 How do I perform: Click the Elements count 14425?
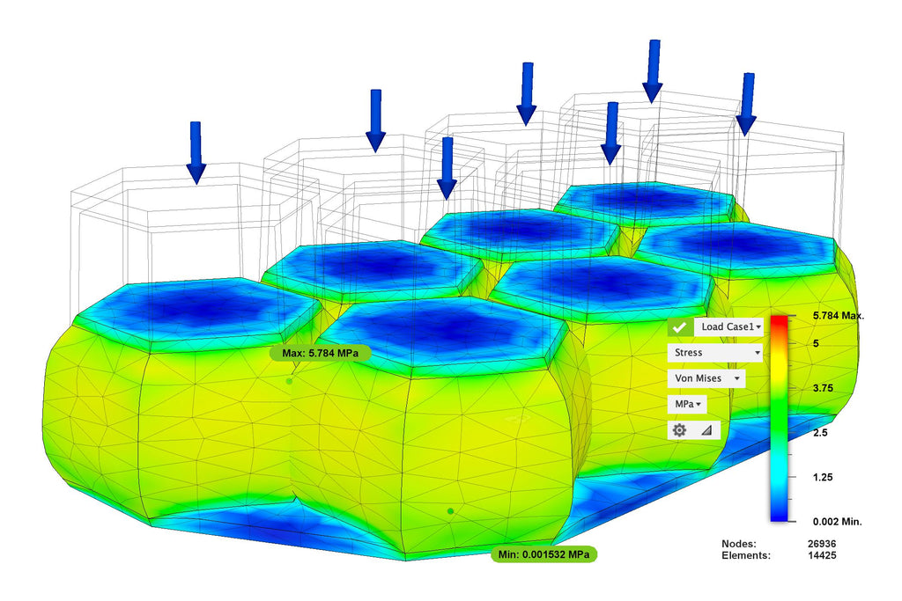[823, 555]
